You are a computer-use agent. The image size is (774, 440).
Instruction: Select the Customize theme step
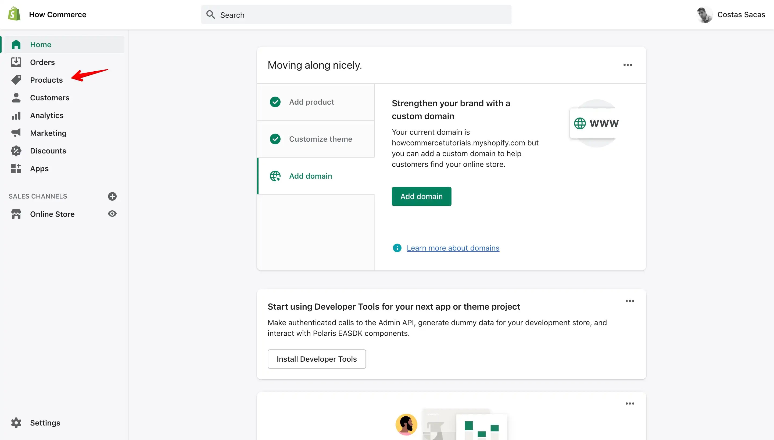pyautogui.click(x=316, y=139)
